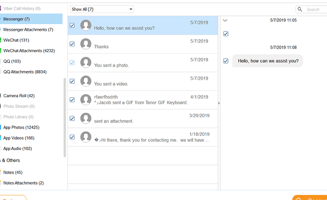This screenshot has width=327, height=200.
Task: Toggle checkbox for 'Hello, how can we assist you?' conversation
Action: click(72, 25)
